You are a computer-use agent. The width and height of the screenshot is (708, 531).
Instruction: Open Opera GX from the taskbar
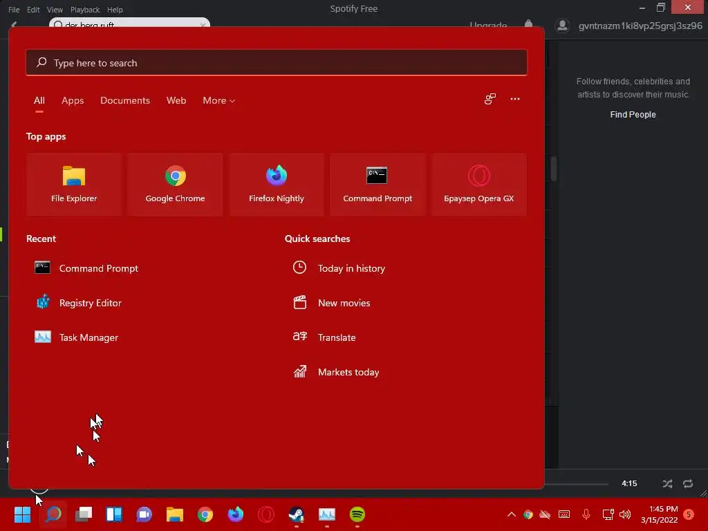pyautogui.click(x=266, y=514)
